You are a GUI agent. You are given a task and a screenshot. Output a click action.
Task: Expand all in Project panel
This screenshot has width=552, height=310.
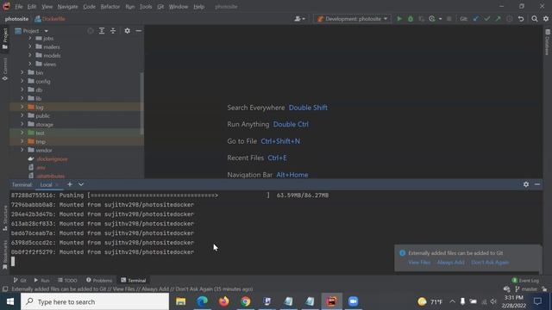pyautogui.click(x=102, y=31)
